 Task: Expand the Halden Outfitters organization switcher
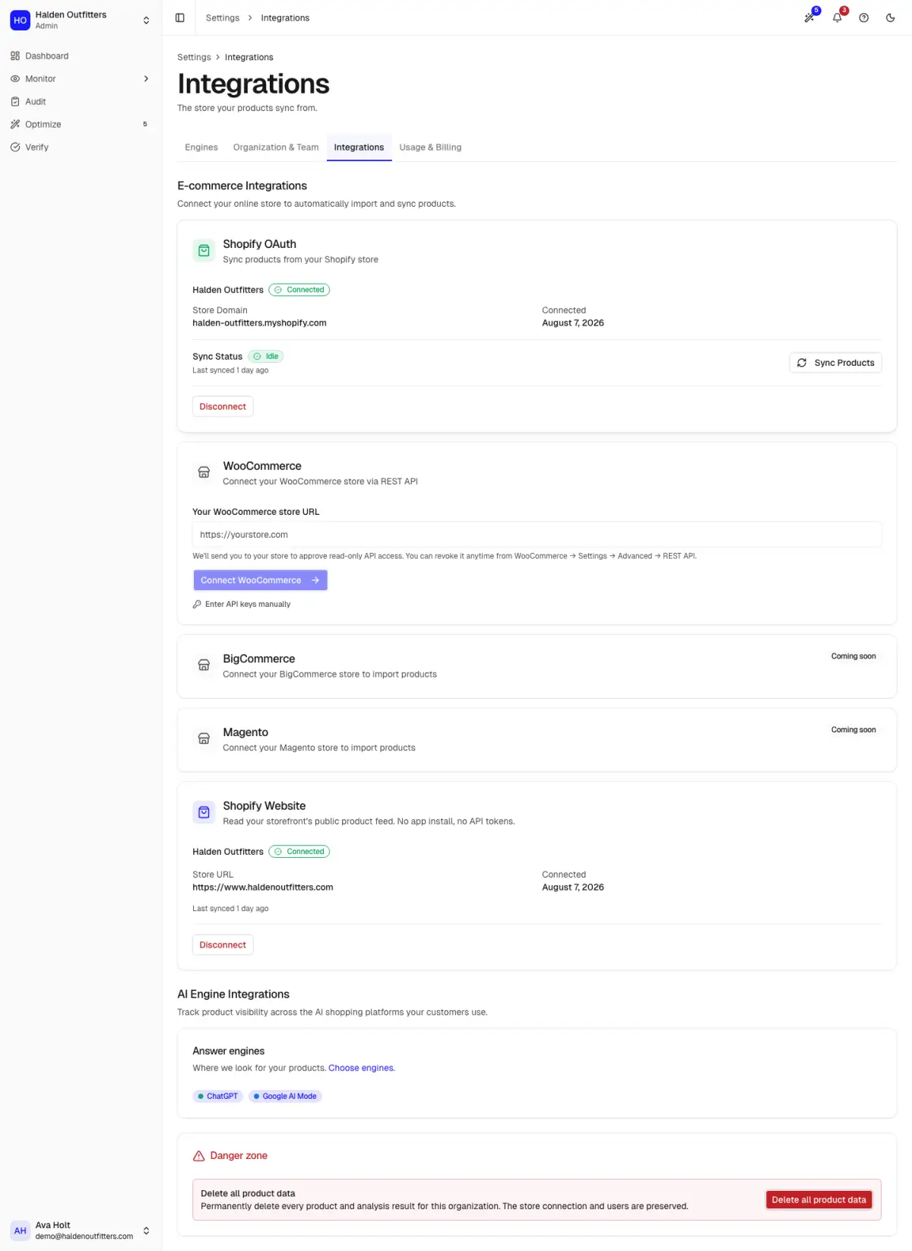(146, 21)
